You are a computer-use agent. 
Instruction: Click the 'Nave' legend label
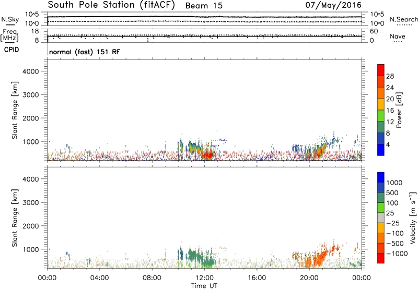pos(398,37)
